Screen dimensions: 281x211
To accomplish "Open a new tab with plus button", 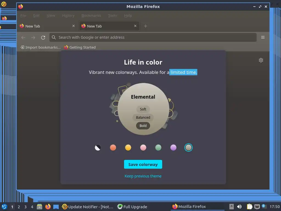I will (145, 26).
